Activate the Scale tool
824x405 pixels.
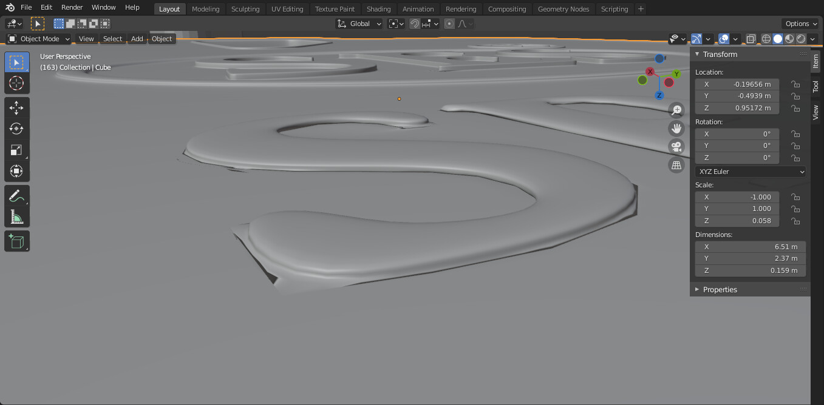point(16,150)
